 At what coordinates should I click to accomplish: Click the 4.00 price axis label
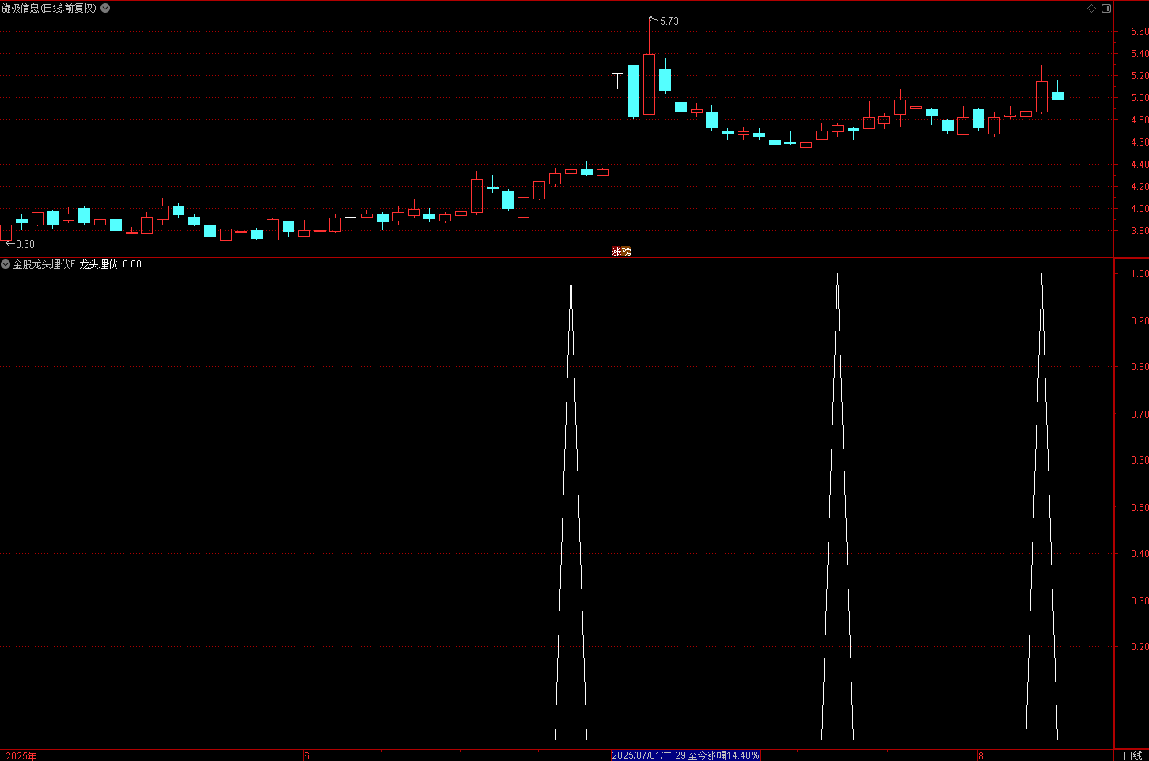[1140, 209]
